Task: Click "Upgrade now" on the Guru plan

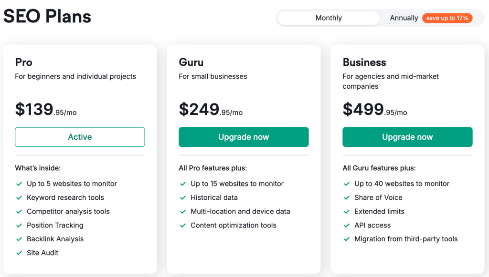Action: (x=244, y=137)
